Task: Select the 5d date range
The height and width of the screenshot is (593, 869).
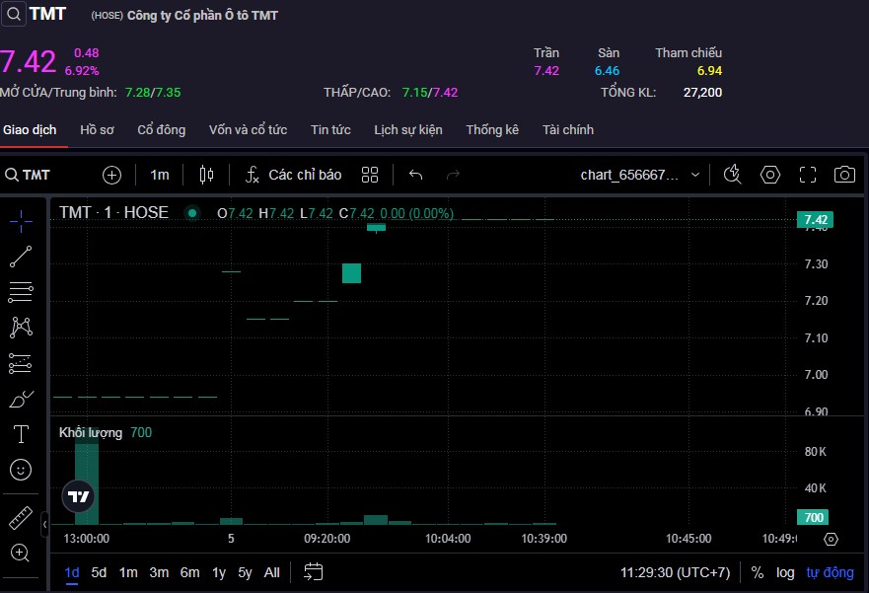Action: [x=99, y=572]
